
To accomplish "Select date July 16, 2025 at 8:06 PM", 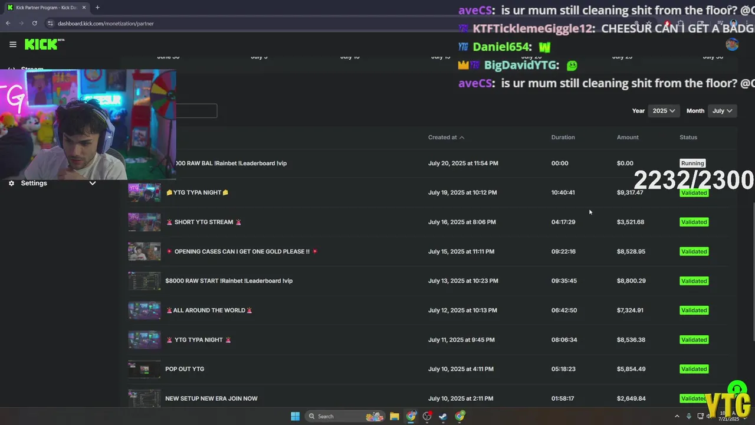I will (462, 222).
